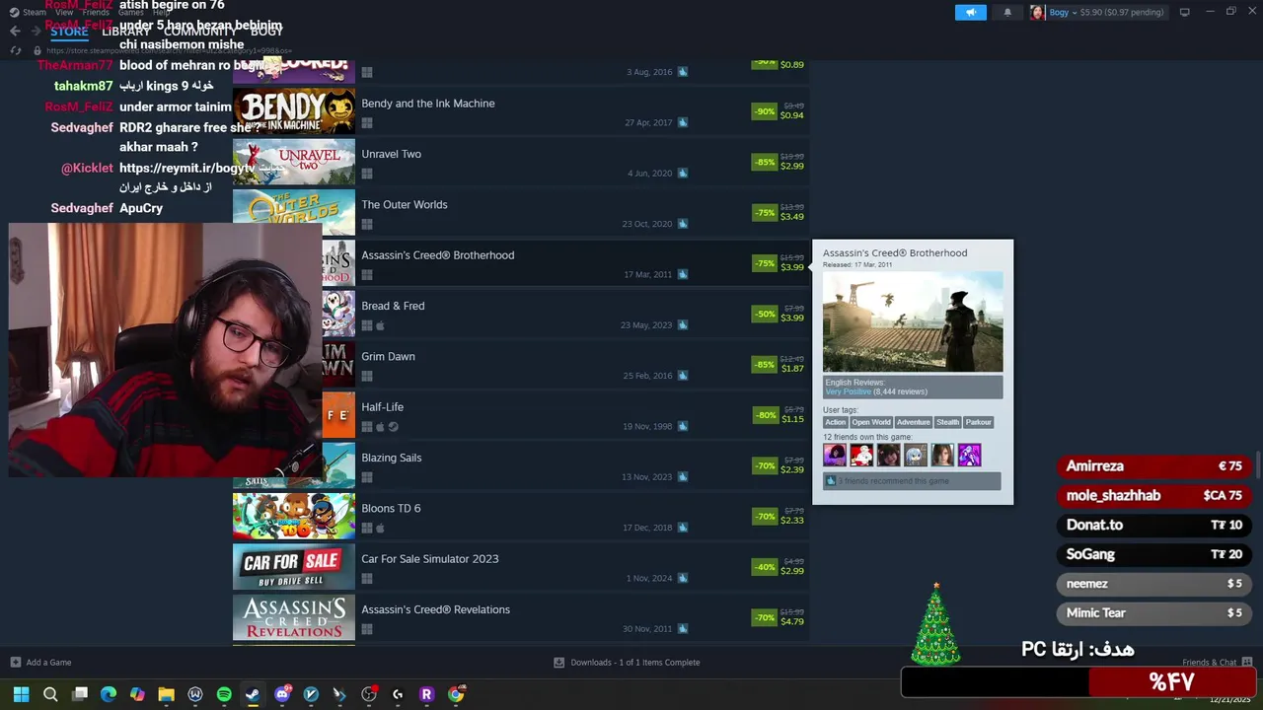Viewport: 1263px width, 710px height.
Task: Click Add a Game at bottom left
Action: [40, 663]
